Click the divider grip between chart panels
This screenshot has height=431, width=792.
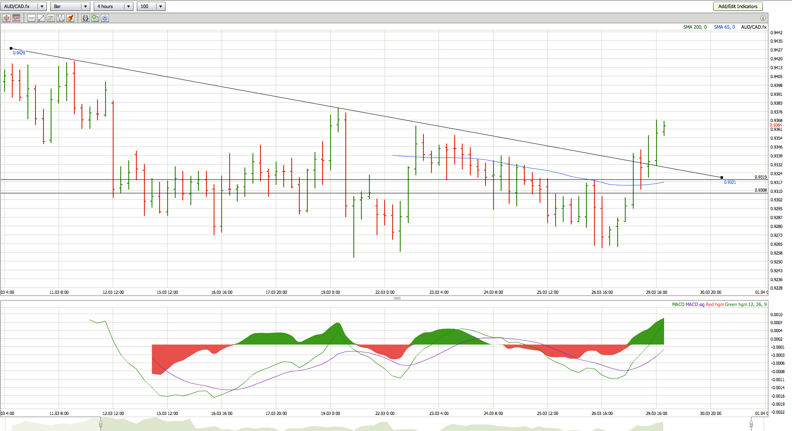pos(397,298)
